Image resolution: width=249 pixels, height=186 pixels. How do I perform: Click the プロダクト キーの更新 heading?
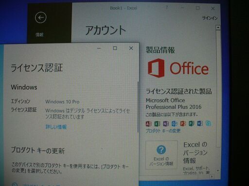point(38,151)
